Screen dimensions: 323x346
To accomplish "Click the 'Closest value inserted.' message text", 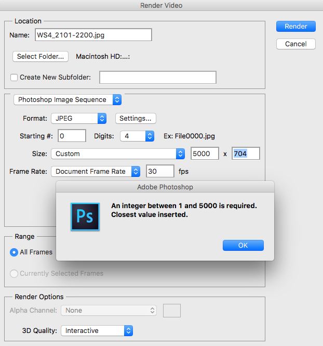I will [x=150, y=214].
